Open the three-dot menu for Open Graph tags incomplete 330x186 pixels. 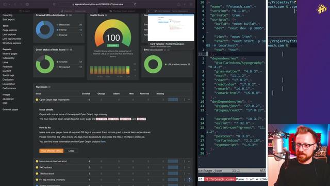pyautogui.click(x=185, y=100)
